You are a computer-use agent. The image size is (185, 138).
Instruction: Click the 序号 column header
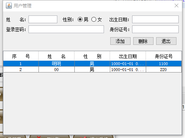point(21,56)
